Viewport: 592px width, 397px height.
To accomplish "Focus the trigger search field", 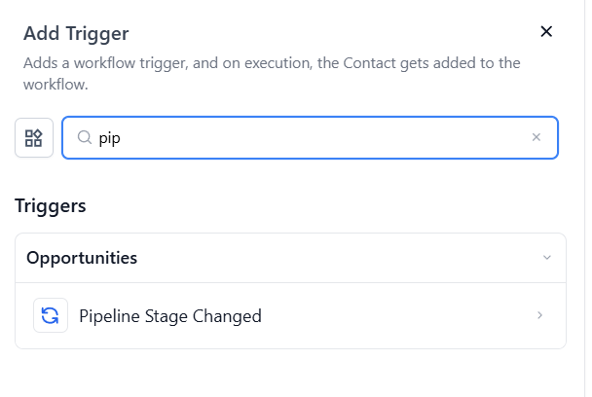I will click(312, 138).
